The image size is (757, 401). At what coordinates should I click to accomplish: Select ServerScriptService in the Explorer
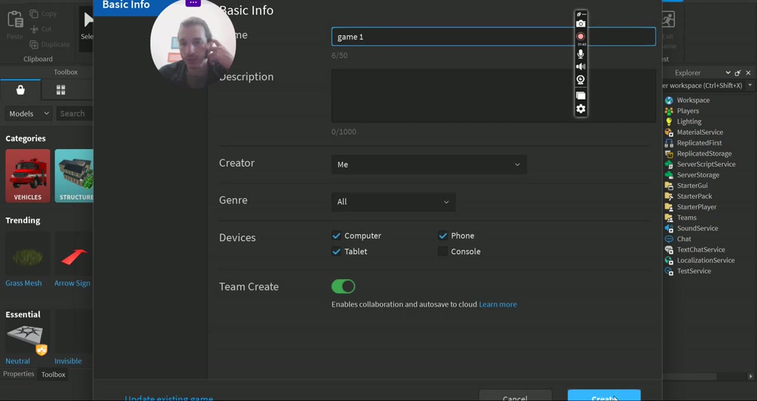point(706,164)
